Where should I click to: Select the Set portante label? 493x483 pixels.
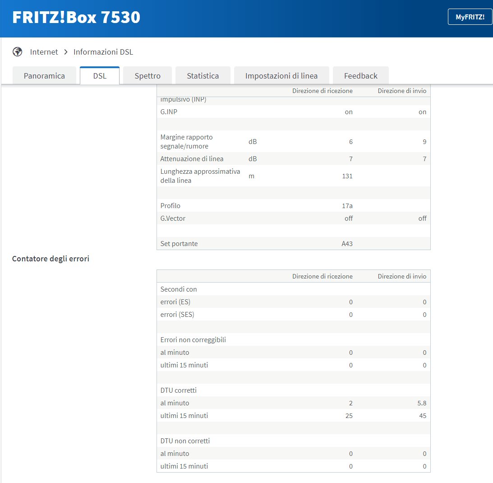pos(179,244)
